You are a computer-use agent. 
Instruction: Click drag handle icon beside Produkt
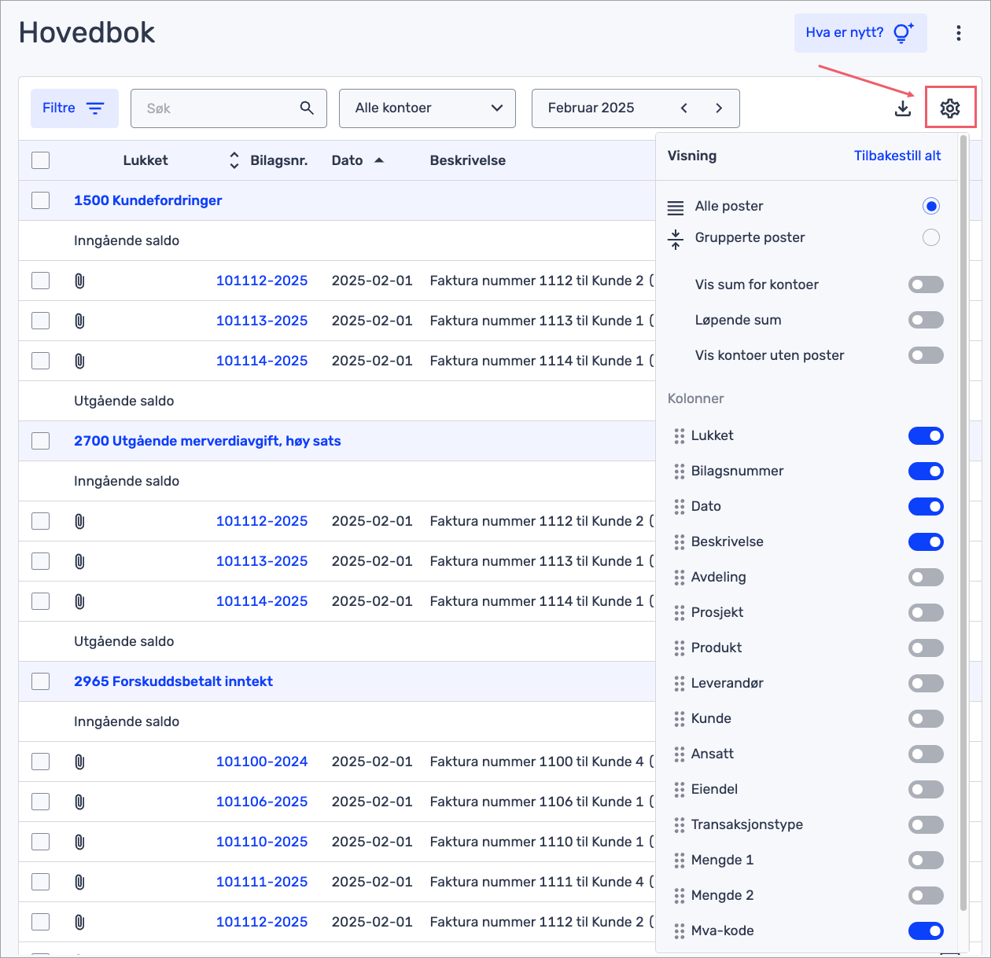point(680,648)
